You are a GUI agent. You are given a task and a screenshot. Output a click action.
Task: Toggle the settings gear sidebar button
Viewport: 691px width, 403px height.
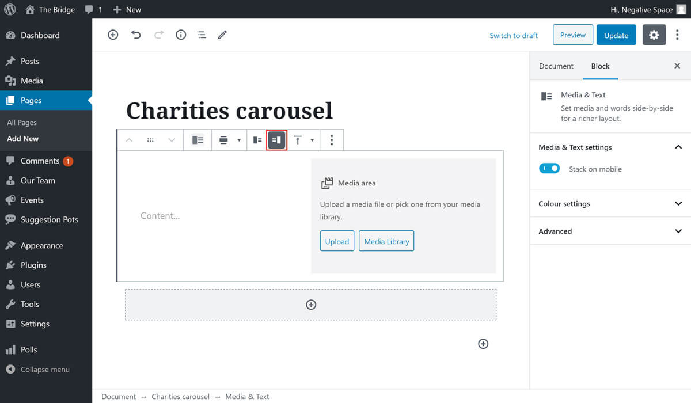(x=654, y=35)
